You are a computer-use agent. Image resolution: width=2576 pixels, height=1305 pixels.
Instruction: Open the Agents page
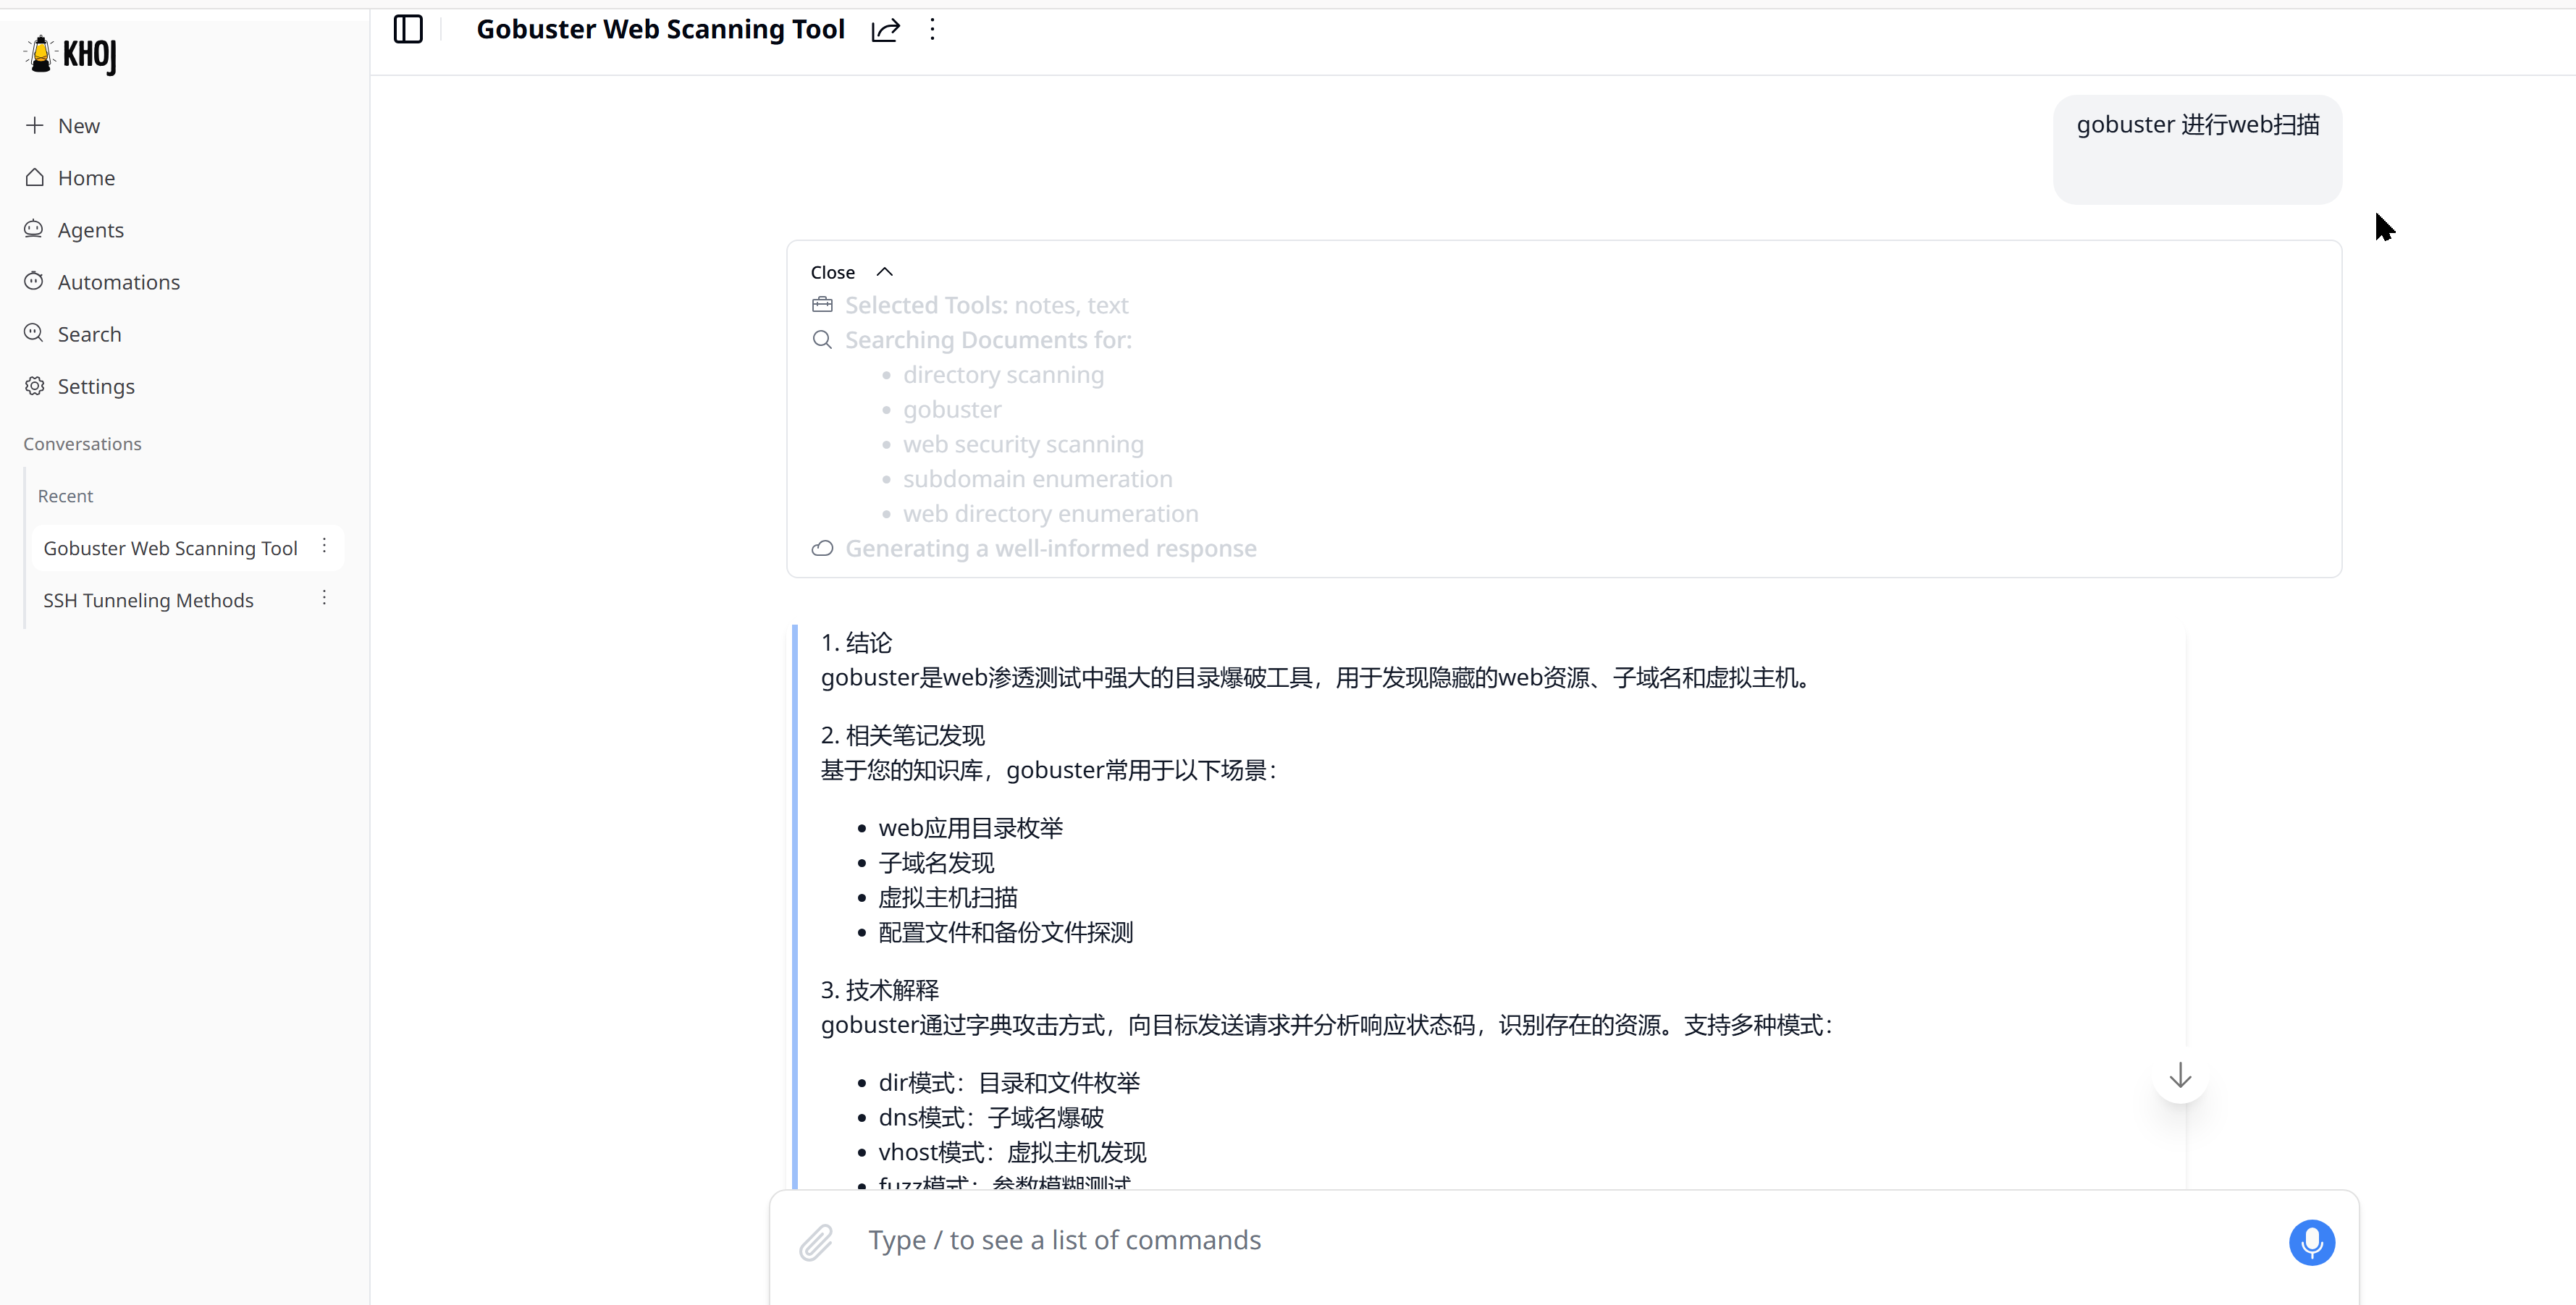pos(74,230)
